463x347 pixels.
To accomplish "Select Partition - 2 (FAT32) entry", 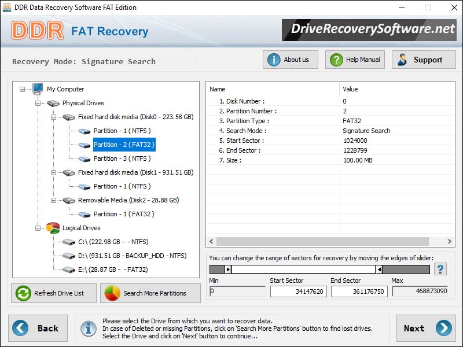I will 124,145.
